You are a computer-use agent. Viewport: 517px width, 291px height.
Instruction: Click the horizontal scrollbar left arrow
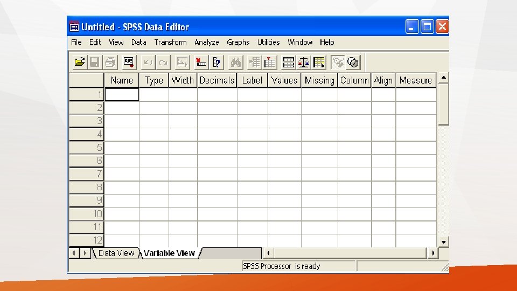coord(268,253)
